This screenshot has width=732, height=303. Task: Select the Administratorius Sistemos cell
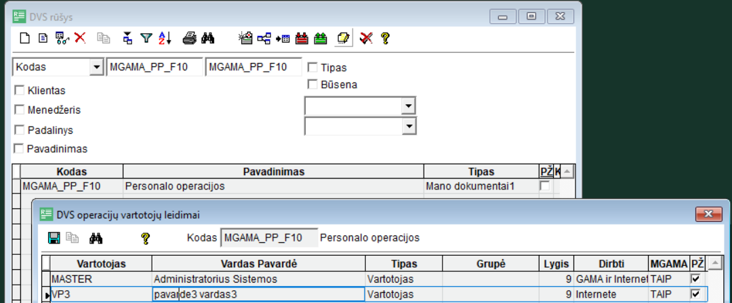click(x=259, y=279)
